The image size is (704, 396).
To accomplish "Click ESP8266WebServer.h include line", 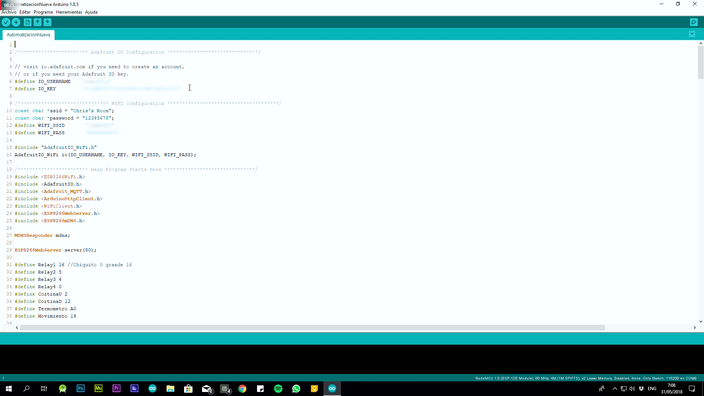I will [57, 213].
